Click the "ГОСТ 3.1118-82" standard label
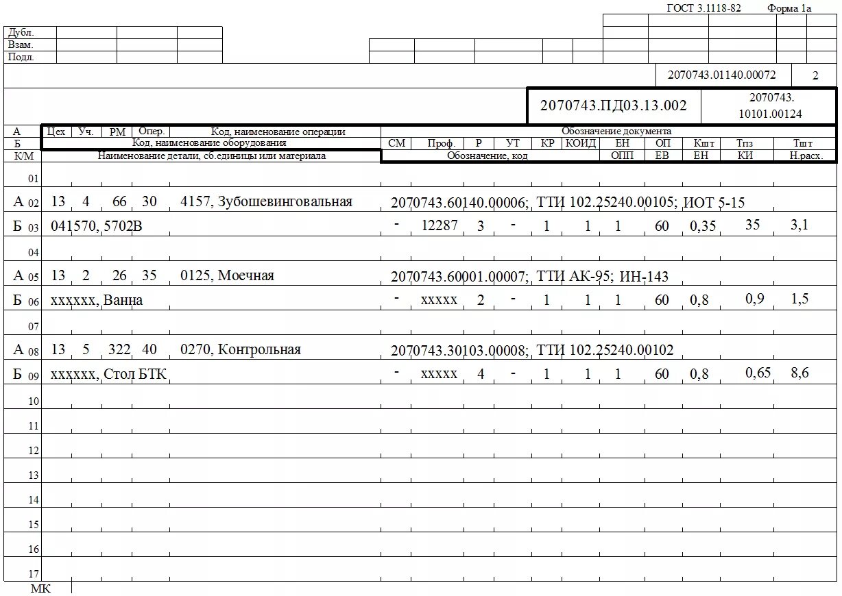 [x=703, y=8]
